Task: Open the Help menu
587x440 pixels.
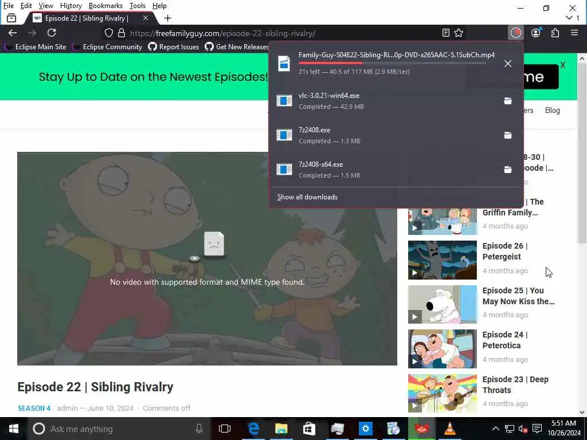Action: click(159, 6)
